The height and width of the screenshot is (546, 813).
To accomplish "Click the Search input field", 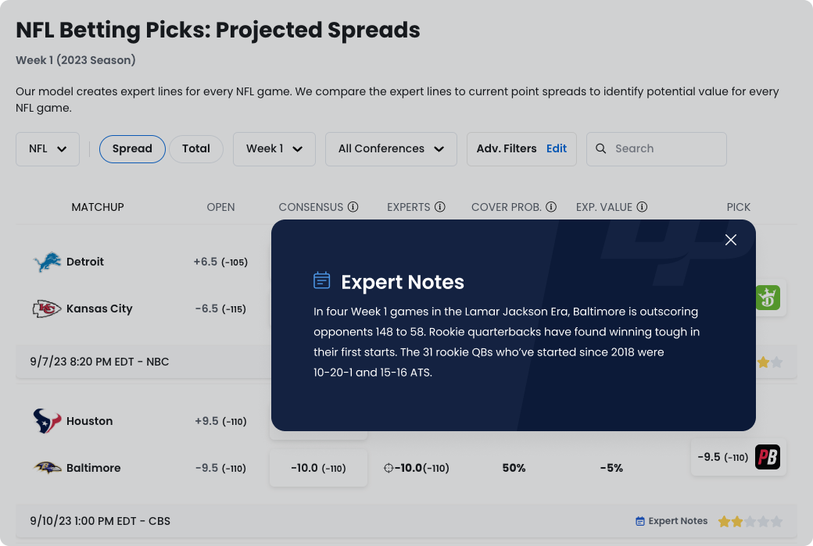I will click(x=664, y=149).
